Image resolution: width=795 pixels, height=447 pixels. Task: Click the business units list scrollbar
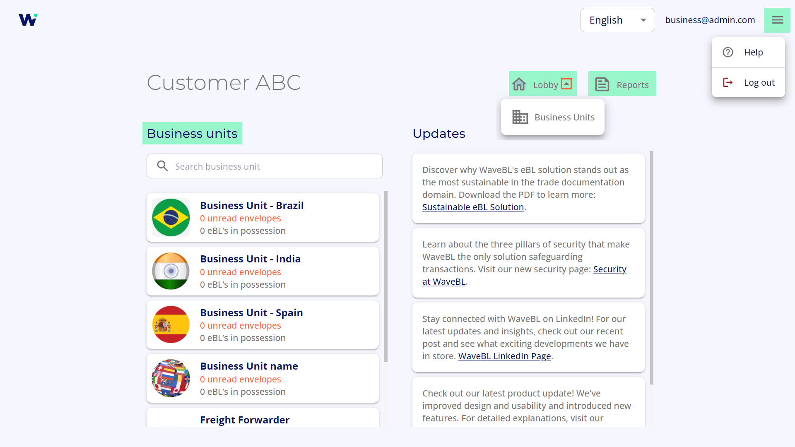click(x=385, y=276)
